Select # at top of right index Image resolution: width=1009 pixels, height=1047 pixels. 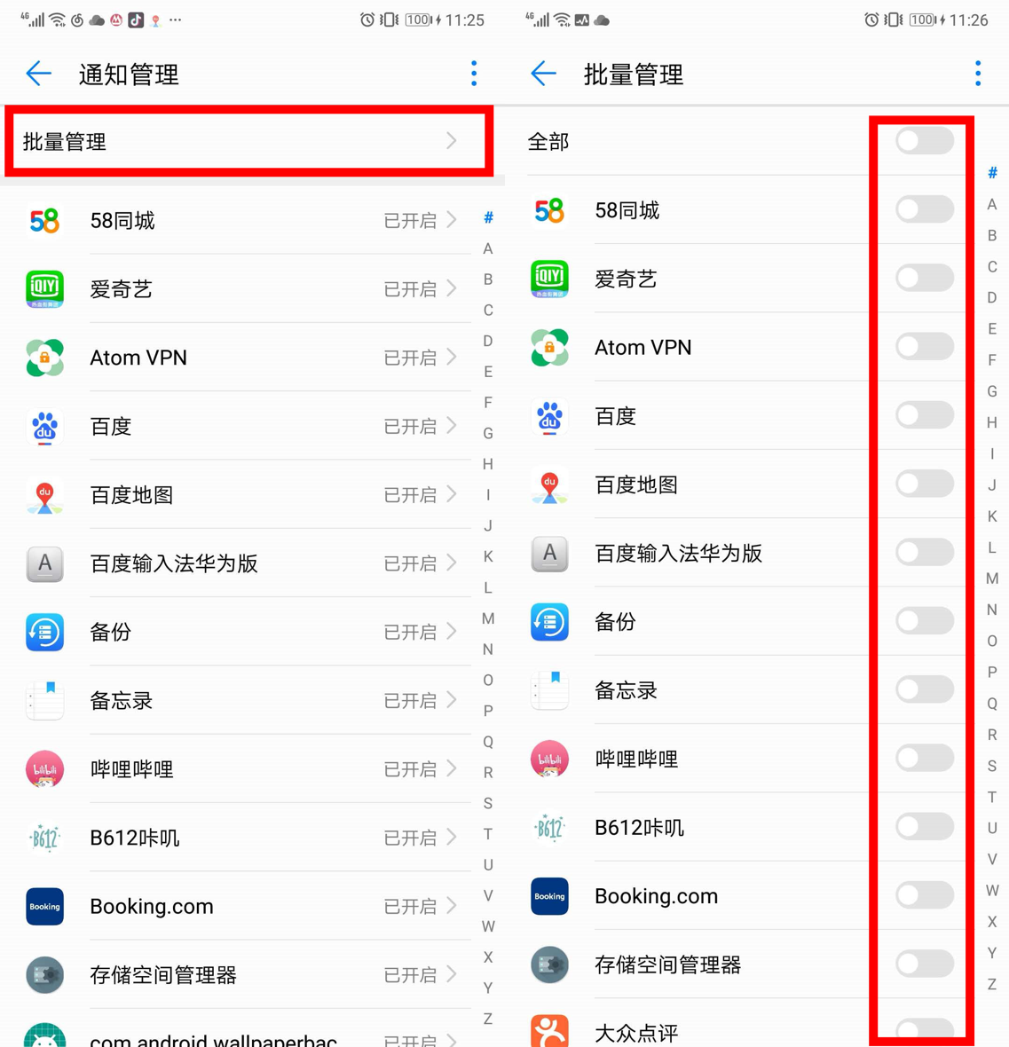(x=992, y=173)
